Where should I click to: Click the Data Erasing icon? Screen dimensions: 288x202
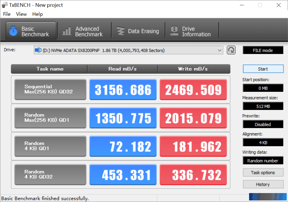coord(121,31)
